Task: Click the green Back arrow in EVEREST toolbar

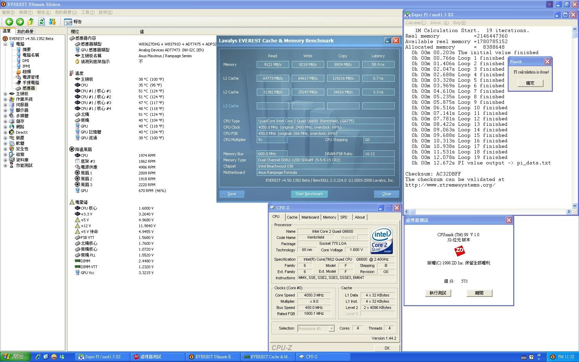Action: coord(9,22)
